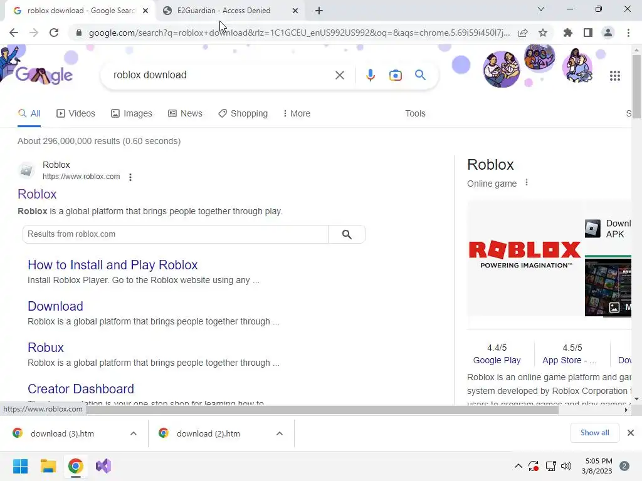The width and height of the screenshot is (642, 481).
Task: Open a new browser tab
Action: (319, 11)
